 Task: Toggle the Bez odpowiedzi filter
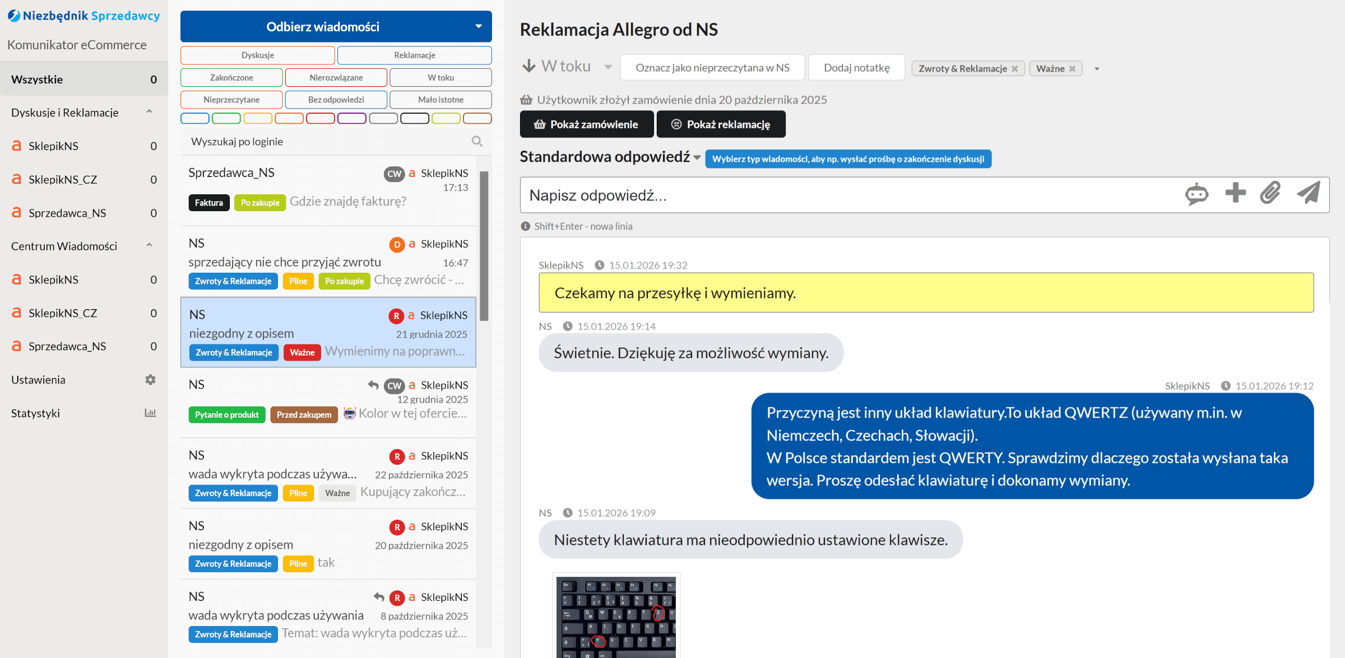click(336, 100)
